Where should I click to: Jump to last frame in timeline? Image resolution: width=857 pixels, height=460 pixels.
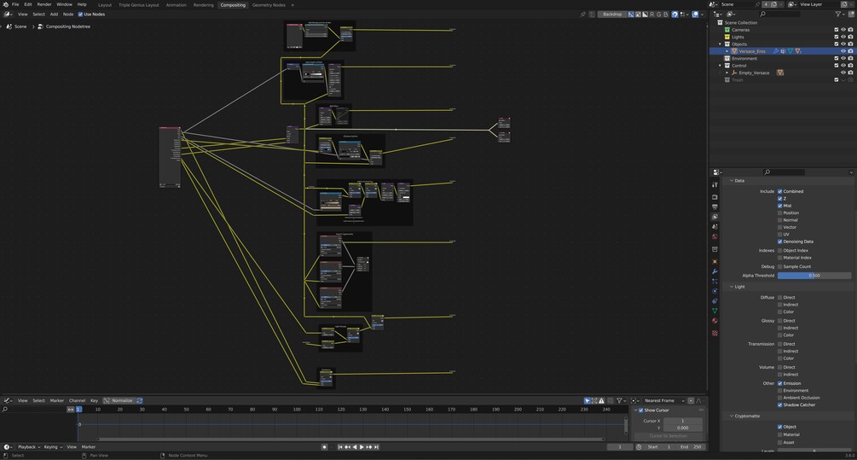(x=376, y=447)
